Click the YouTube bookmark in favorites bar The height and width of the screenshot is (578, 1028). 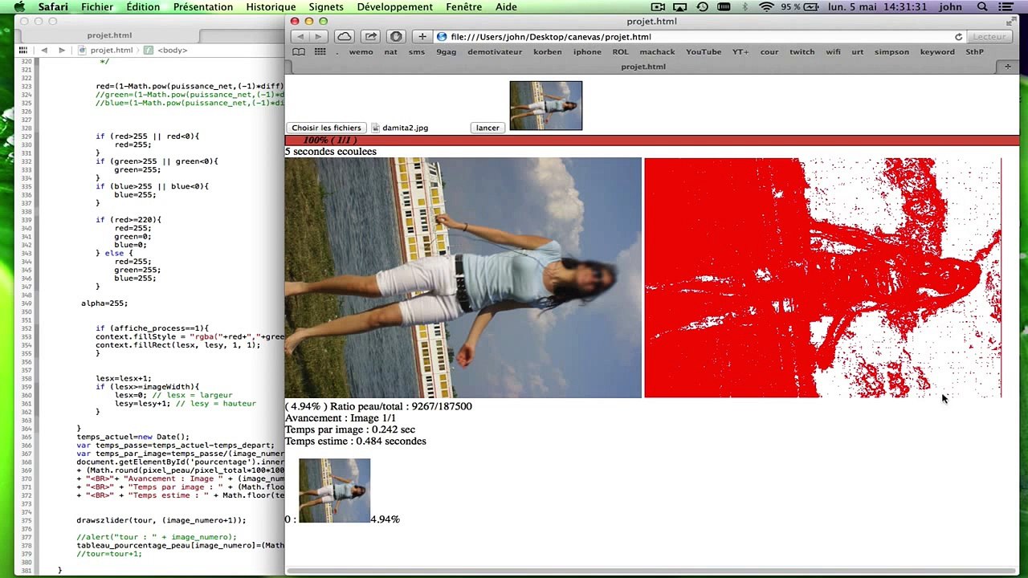(x=703, y=52)
